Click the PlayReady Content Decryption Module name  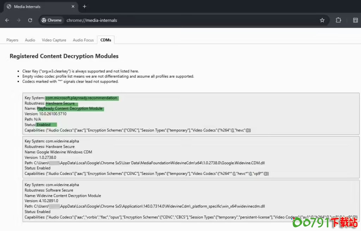coord(69,108)
